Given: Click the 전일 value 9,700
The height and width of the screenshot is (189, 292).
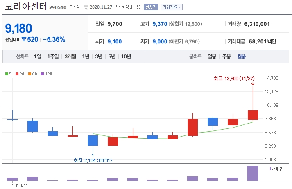Looking at the screenshot, I should (115, 24).
